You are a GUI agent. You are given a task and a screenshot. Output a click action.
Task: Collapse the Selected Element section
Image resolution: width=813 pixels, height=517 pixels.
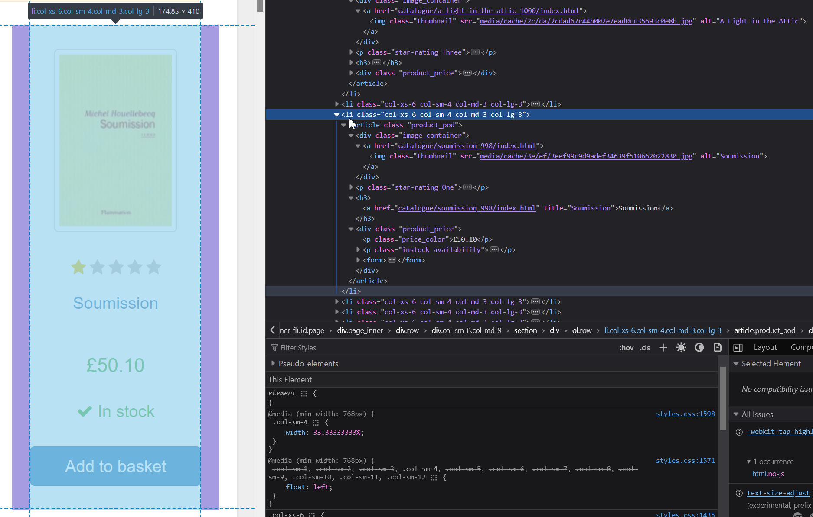(x=736, y=364)
